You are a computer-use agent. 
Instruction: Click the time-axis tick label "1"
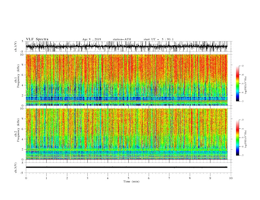46,178
